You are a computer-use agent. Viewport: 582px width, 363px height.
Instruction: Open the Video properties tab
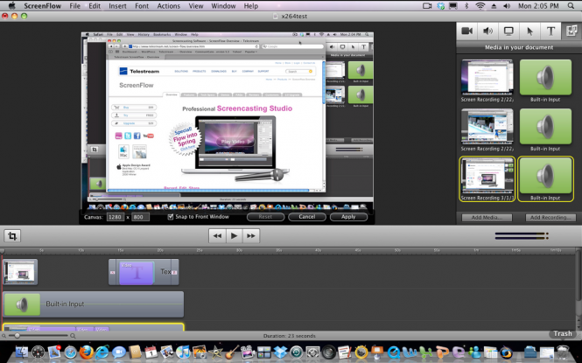[466, 31]
